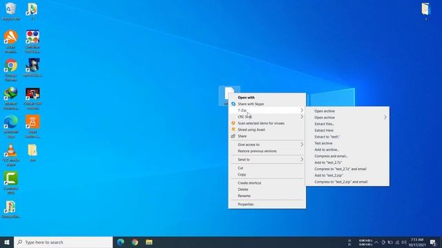The image size is (442, 248).
Task: Choose Copy in the context menu
Action: (267, 174)
